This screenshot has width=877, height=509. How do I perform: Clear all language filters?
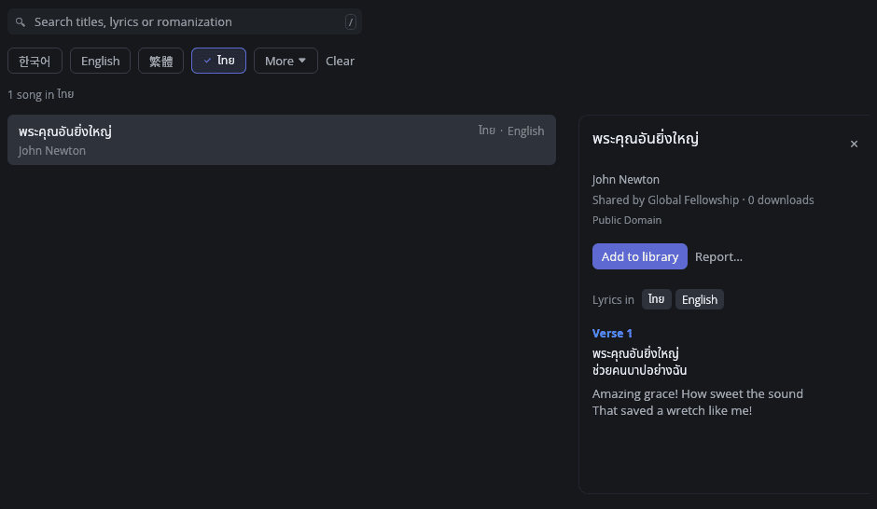pos(340,61)
